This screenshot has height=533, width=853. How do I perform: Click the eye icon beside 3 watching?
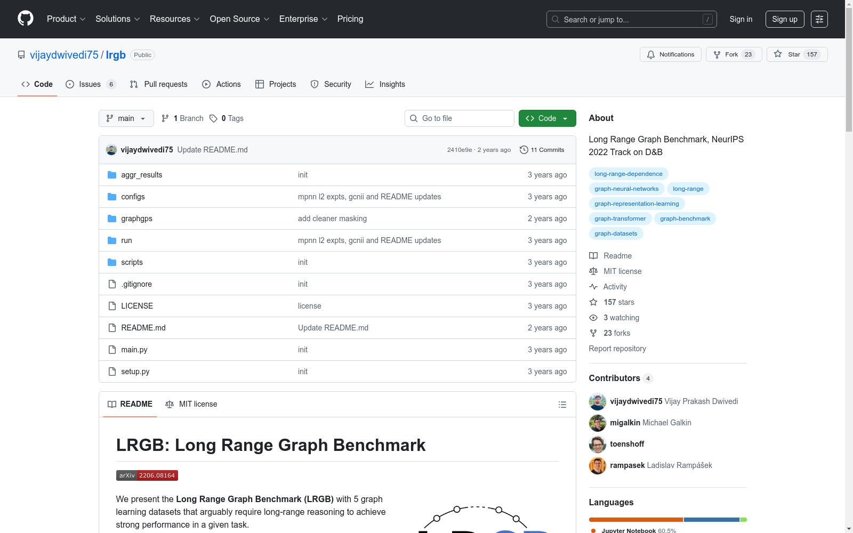point(593,318)
